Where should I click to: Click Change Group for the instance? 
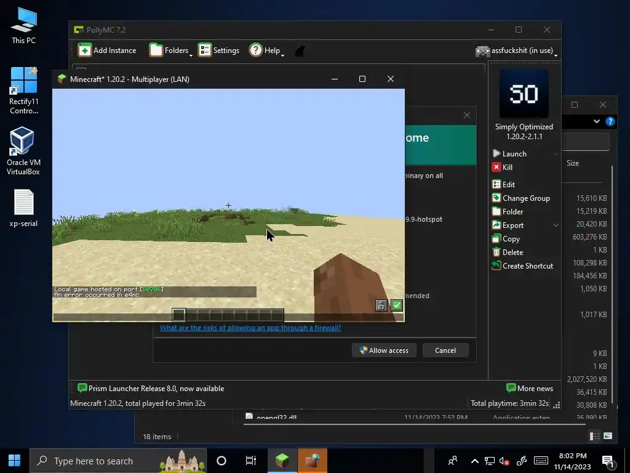click(x=521, y=198)
